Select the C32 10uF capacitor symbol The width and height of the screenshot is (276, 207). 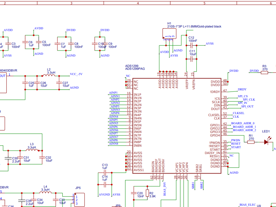click(x=42, y=157)
